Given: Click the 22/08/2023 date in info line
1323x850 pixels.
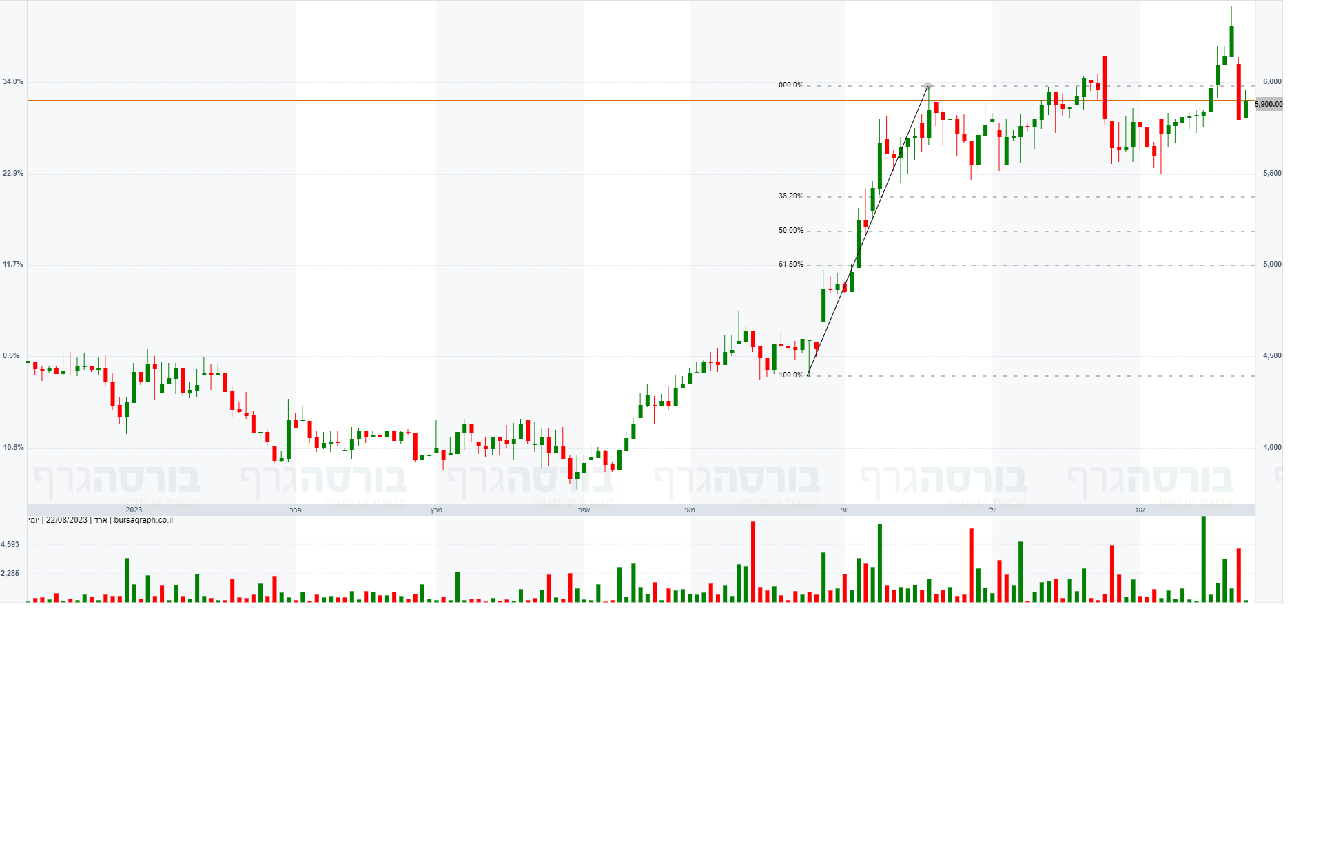Looking at the screenshot, I should 67,520.
